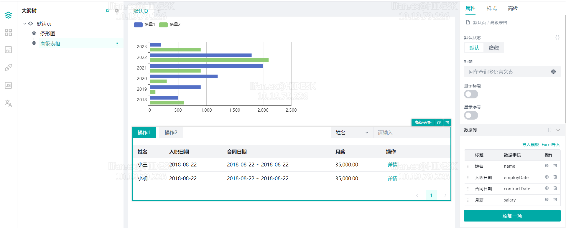Toggle visibility of 默认页 in tree
The width and height of the screenshot is (566, 228).
coord(30,24)
